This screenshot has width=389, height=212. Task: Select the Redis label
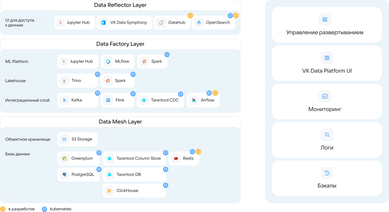click(x=188, y=158)
